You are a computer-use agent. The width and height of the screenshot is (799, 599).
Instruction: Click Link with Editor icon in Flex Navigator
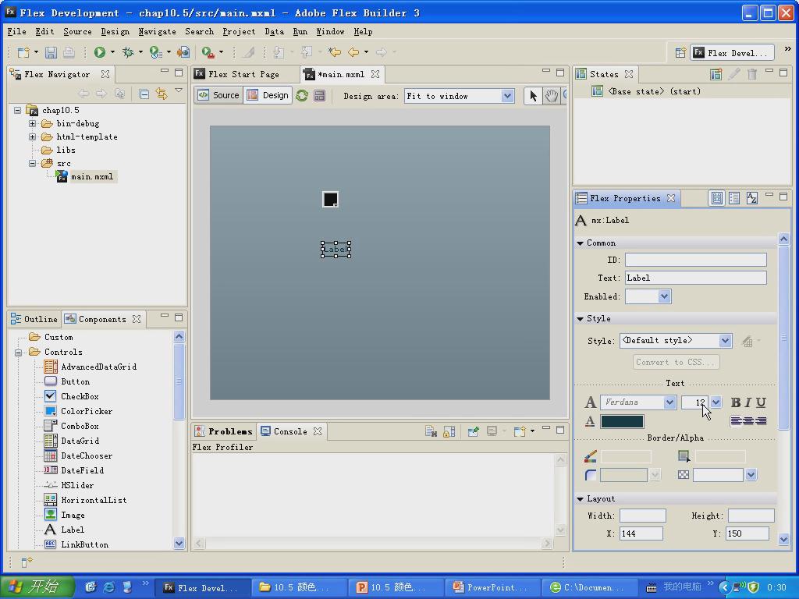pos(161,94)
